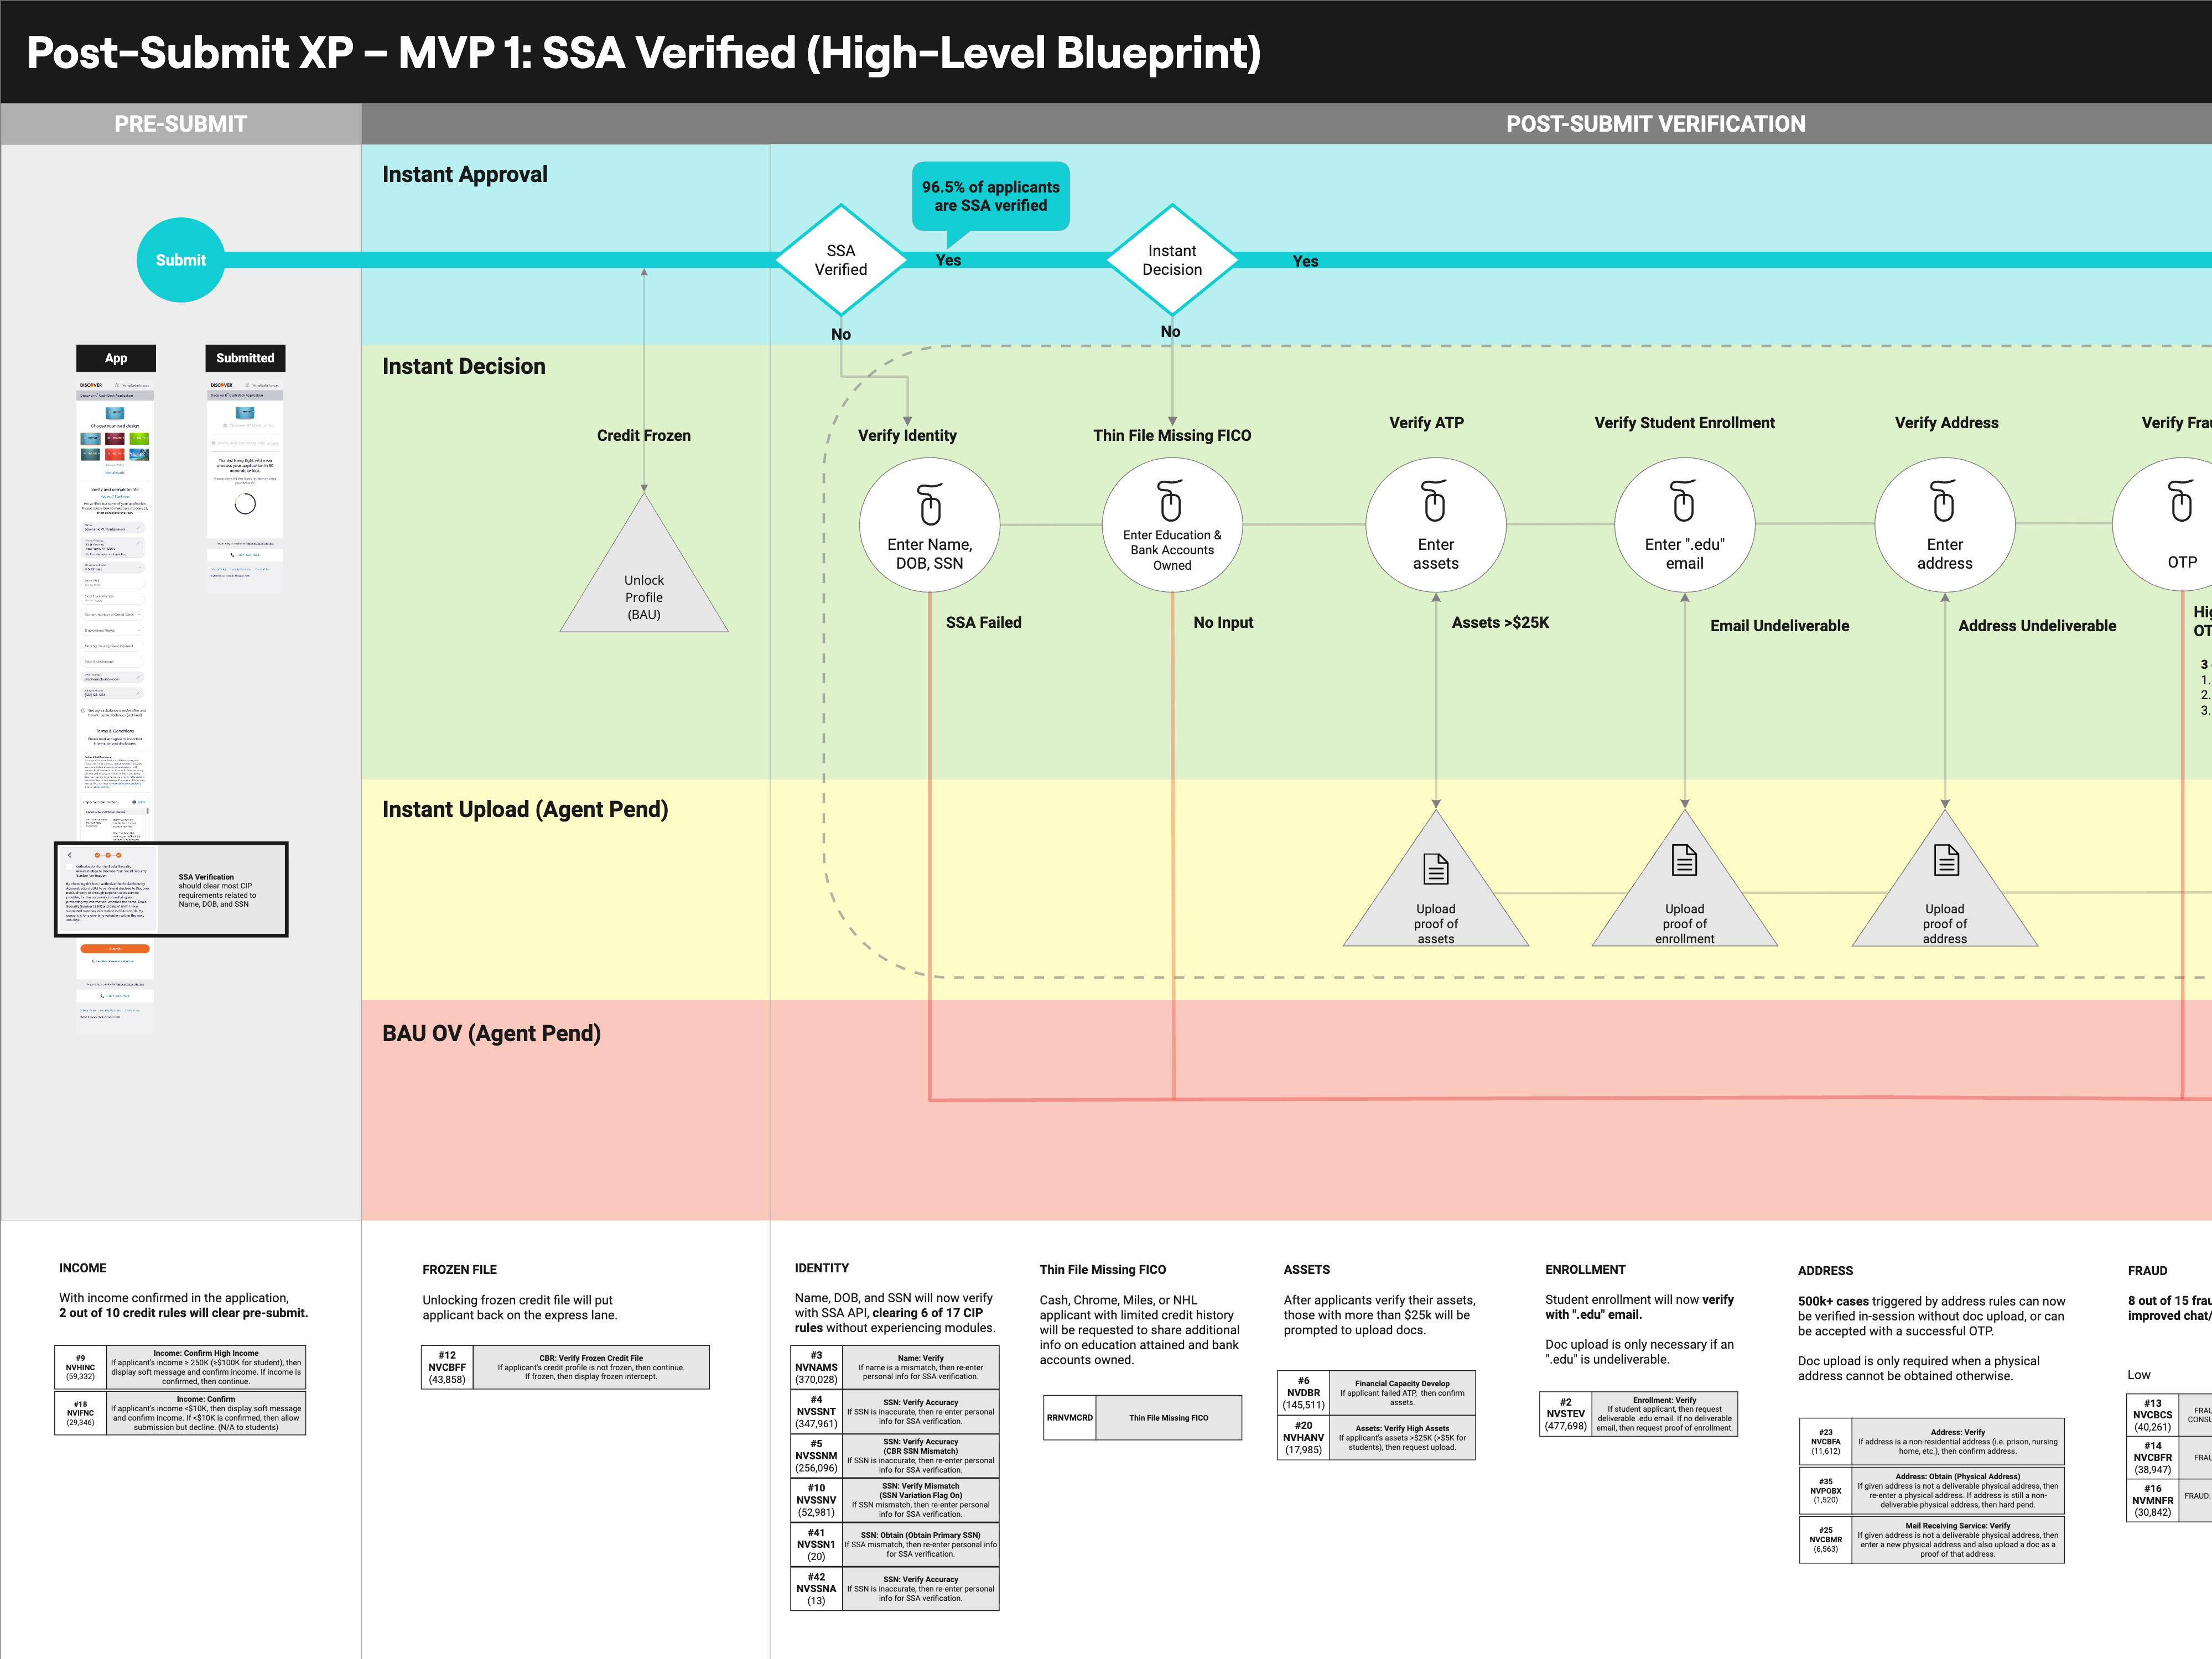
Task: Click the Enter ".edu" email circle
Action: (x=1684, y=526)
